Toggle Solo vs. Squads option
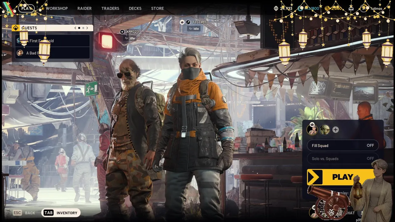The height and width of the screenshot is (222, 395). click(x=343, y=158)
